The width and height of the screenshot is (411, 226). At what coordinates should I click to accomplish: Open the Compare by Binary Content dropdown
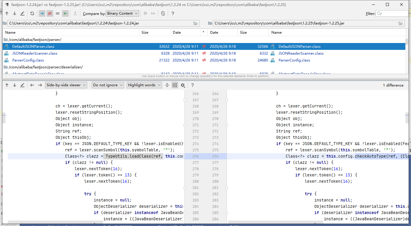[122, 13]
